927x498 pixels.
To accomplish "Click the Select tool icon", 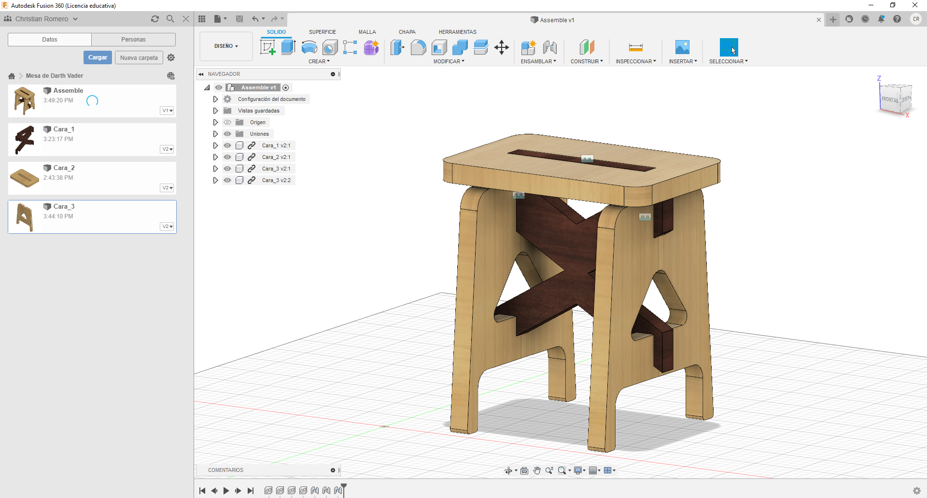I will pyautogui.click(x=729, y=47).
